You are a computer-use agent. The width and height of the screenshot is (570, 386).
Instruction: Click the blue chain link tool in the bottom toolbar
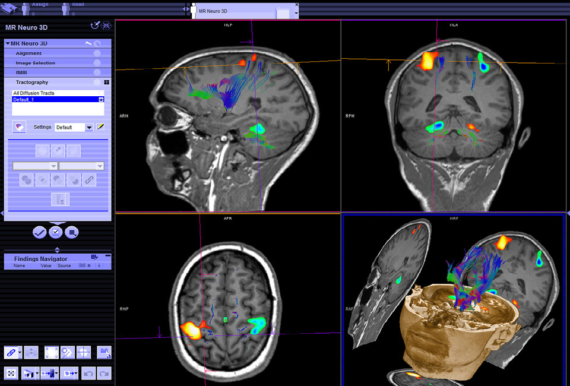[x=10, y=353]
